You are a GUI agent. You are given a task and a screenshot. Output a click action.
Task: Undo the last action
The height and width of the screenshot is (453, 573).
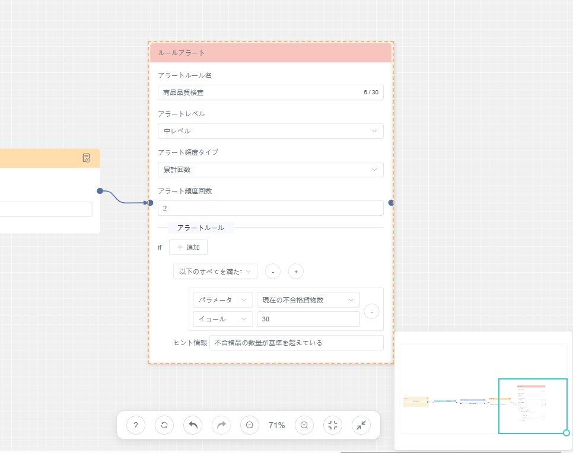[193, 425]
